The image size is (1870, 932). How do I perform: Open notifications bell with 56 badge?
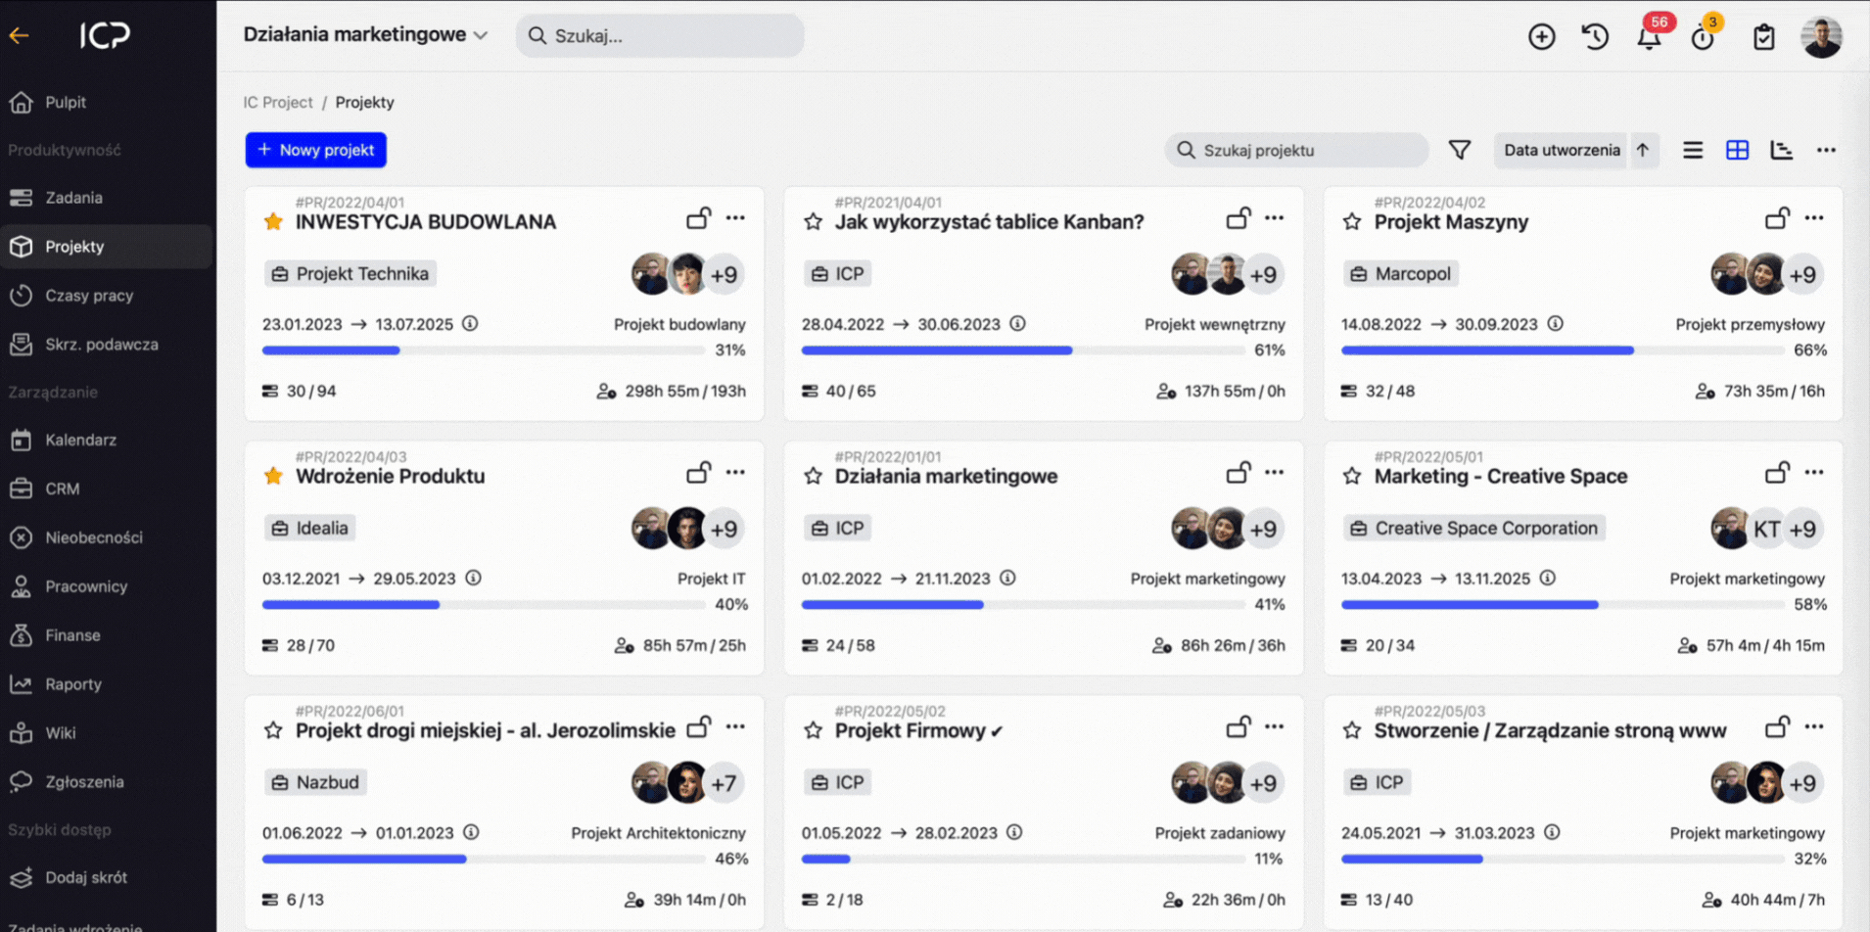click(x=1650, y=37)
